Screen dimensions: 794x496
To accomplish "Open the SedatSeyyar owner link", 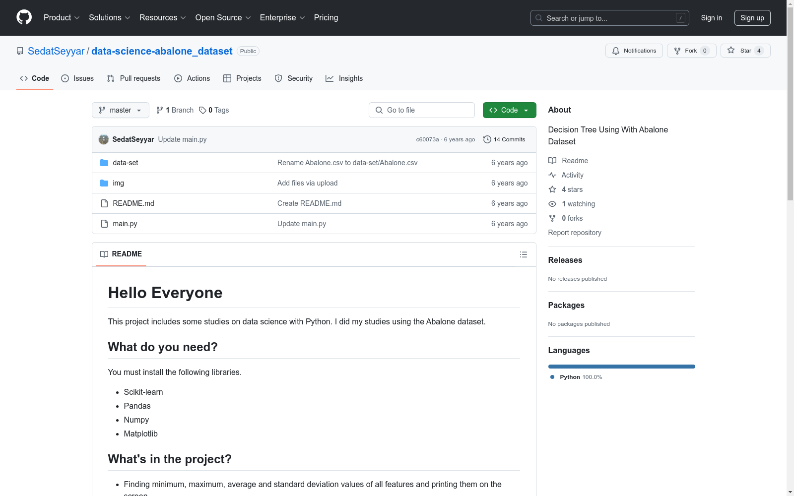I will [x=56, y=51].
